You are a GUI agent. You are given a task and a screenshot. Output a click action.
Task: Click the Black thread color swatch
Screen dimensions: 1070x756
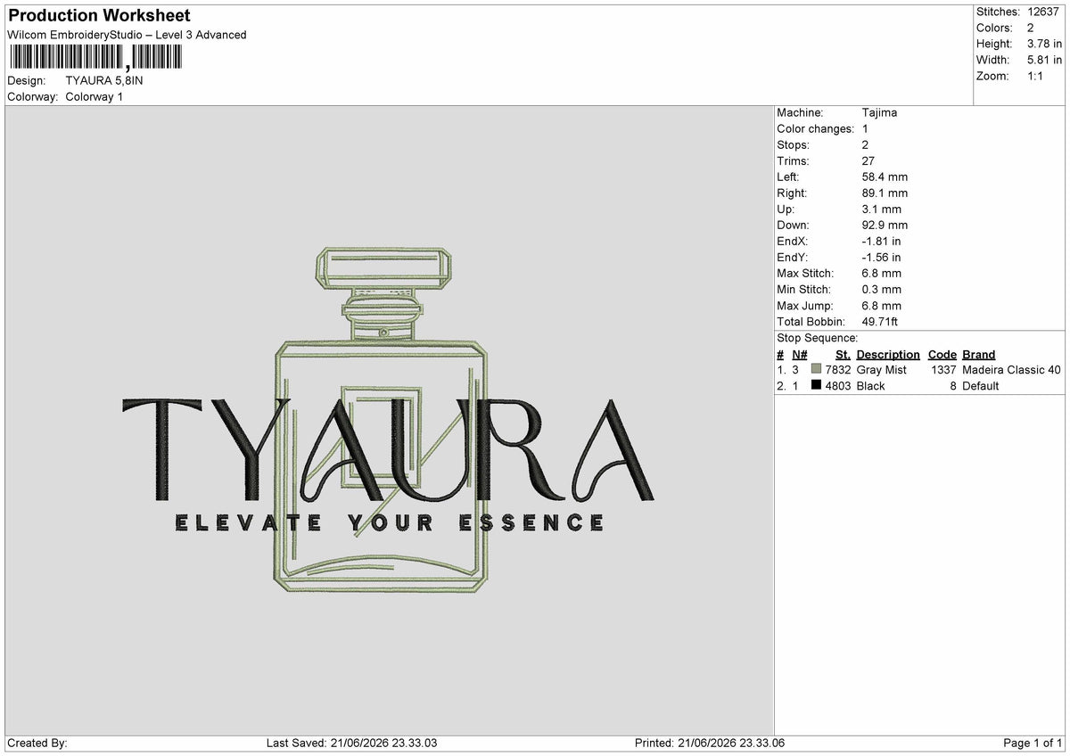(x=816, y=385)
